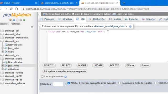Image resolution: width=168 pixels, height=94 pixels.
Task: Click the phpMyAdmin logo
Action: pos(17,15)
